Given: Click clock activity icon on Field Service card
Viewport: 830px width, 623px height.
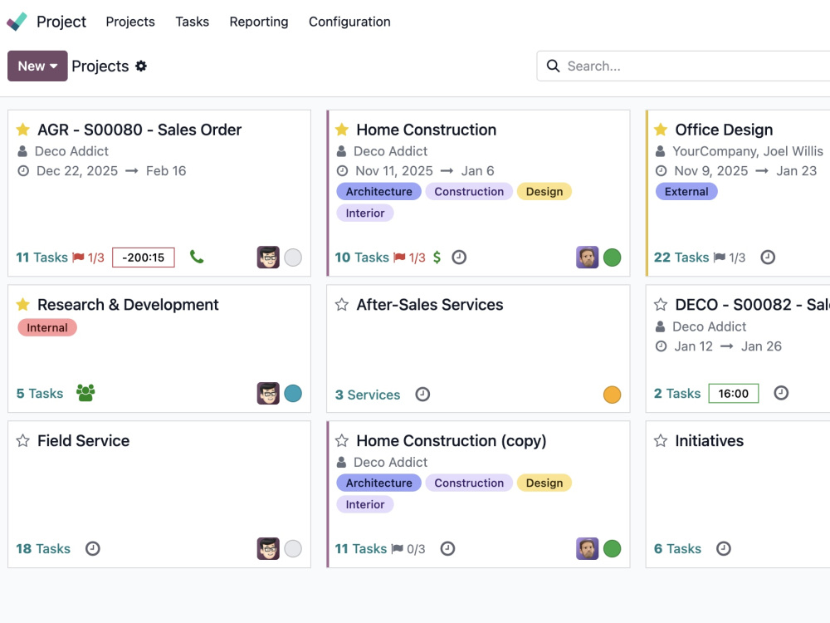Looking at the screenshot, I should tap(93, 548).
